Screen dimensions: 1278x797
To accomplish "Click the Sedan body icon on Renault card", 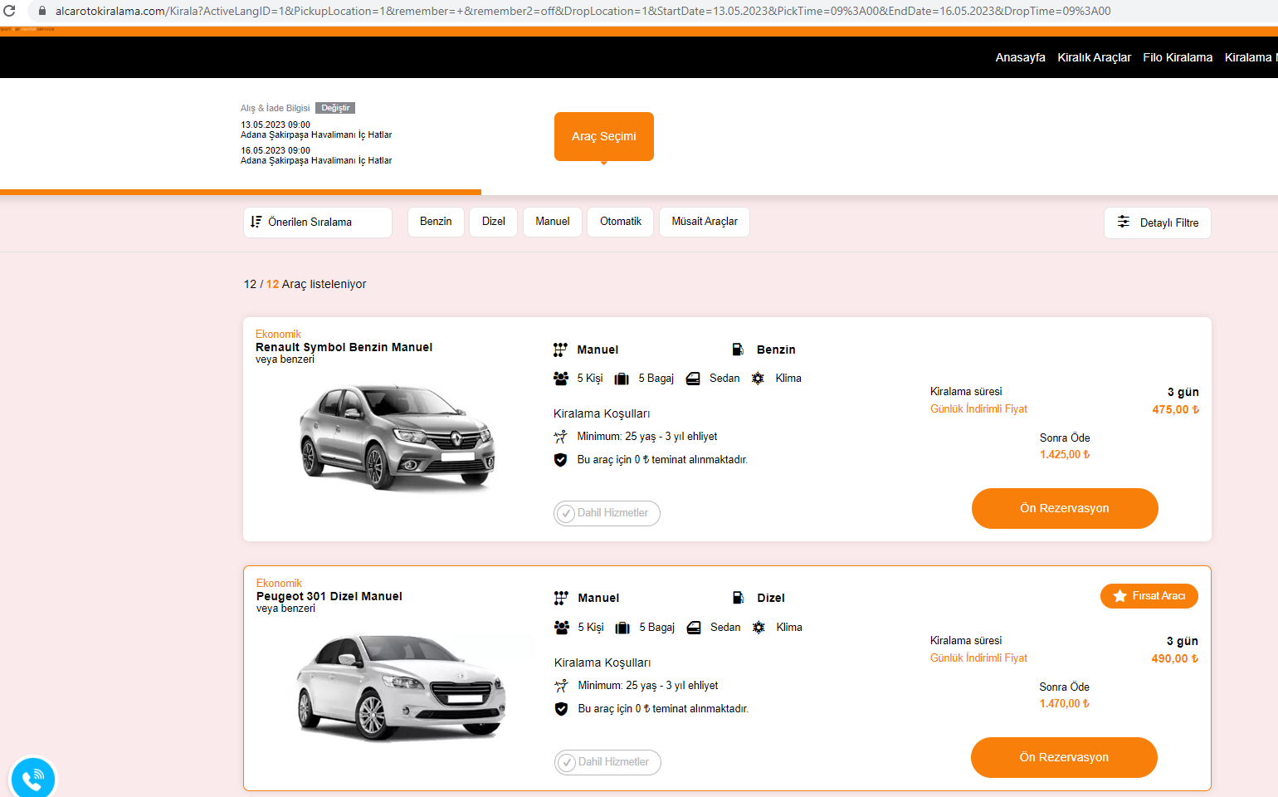I will [x=693, y=379].
